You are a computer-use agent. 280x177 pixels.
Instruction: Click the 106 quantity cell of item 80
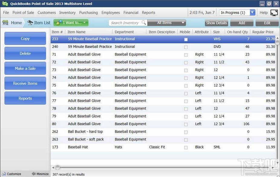[246, 124]
